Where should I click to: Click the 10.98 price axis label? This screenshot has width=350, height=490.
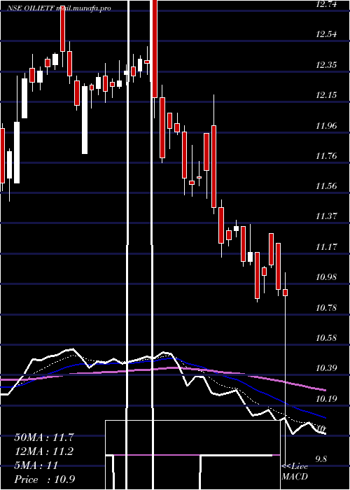click(326, 277)
